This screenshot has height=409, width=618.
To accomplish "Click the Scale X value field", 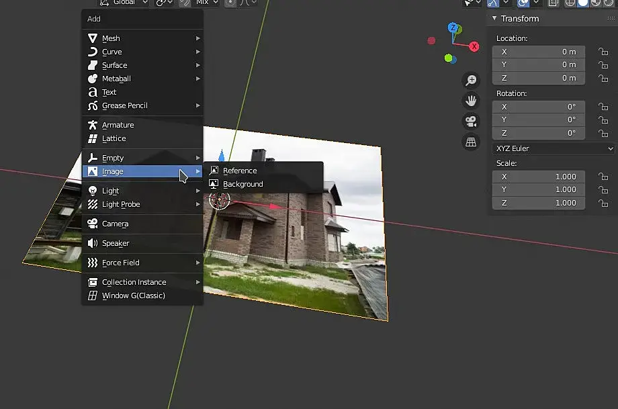I will click(539, 177).
